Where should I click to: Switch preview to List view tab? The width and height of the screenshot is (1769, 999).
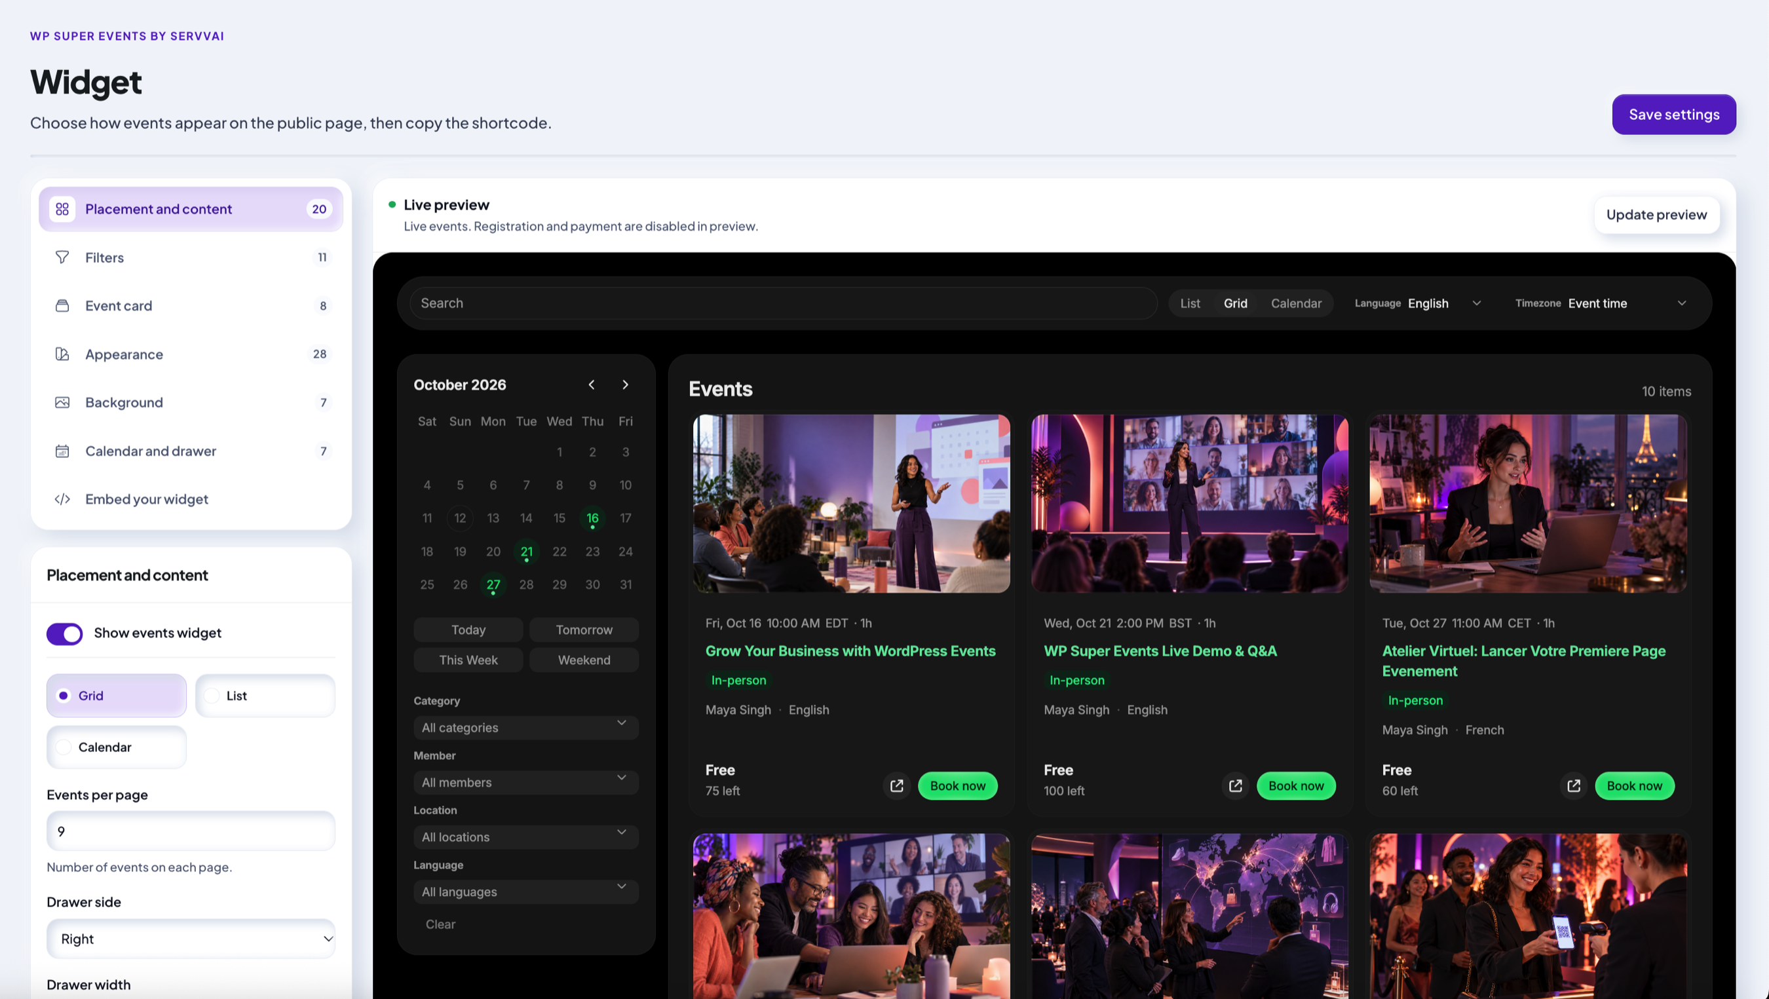click(1190, 303)
